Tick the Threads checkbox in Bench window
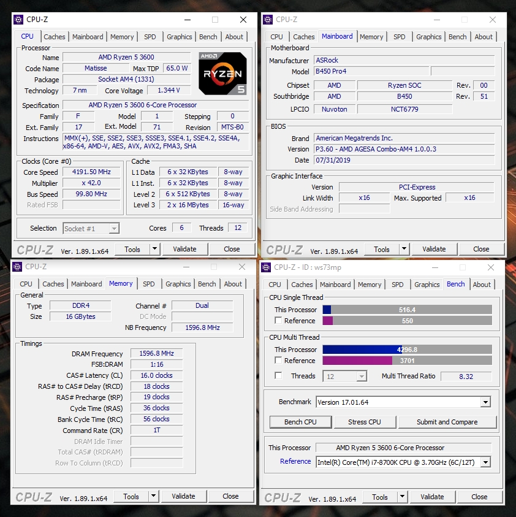 [278, 375]
